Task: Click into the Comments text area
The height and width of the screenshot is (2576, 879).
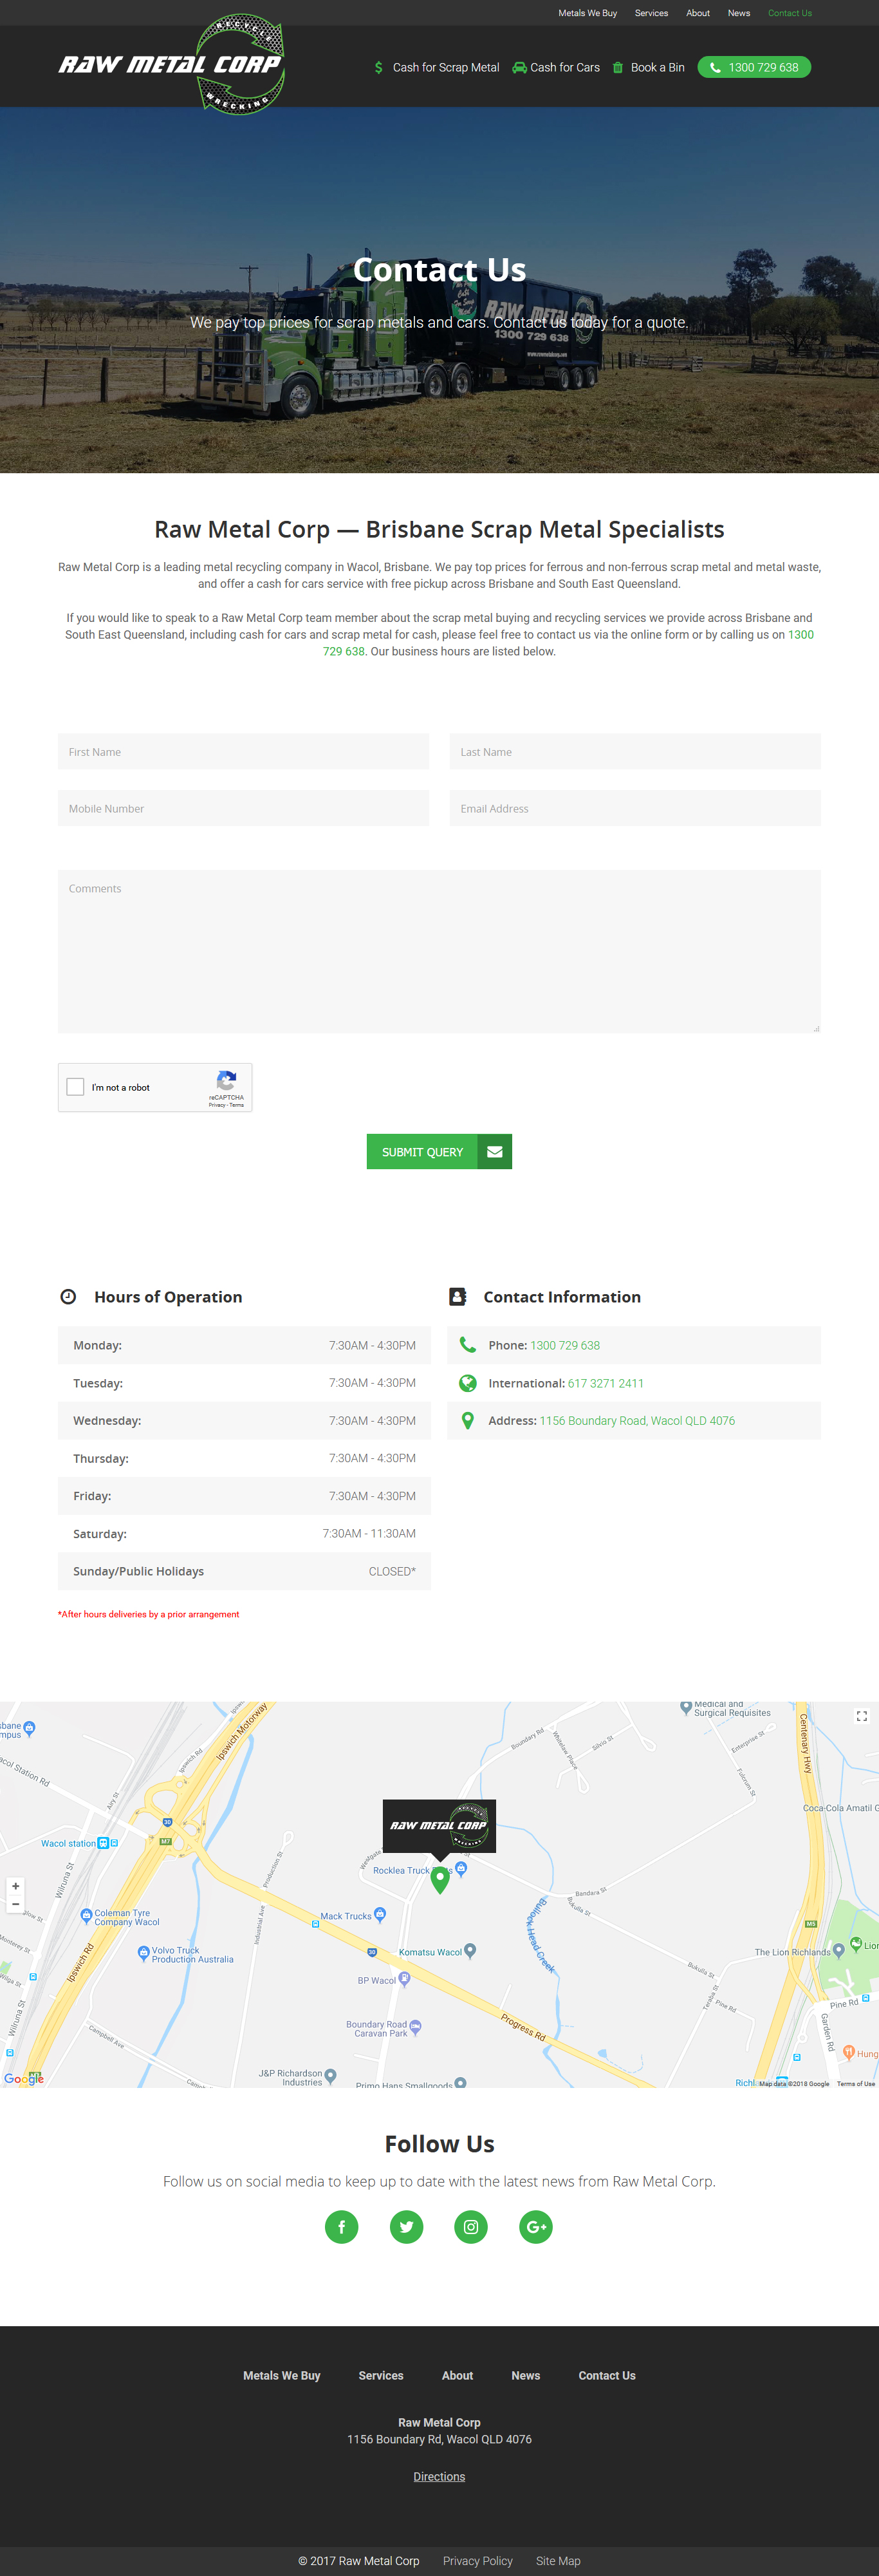Action: coord(439,952)
